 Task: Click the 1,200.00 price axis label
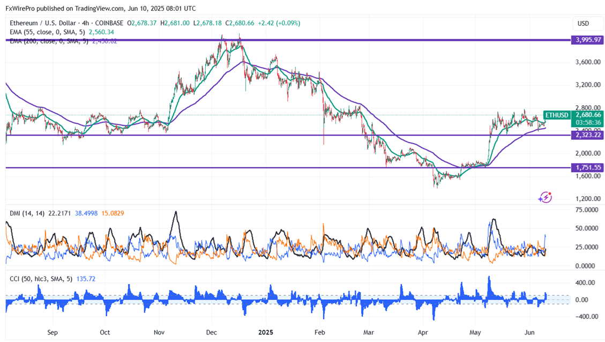tap(588, 199)
